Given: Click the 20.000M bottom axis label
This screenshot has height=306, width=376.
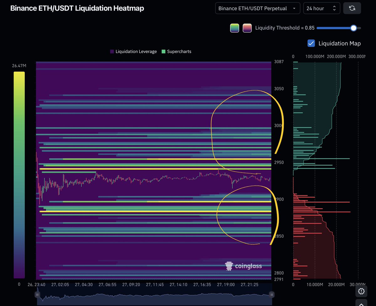Looking at the screenshot, I should point(336,285).
